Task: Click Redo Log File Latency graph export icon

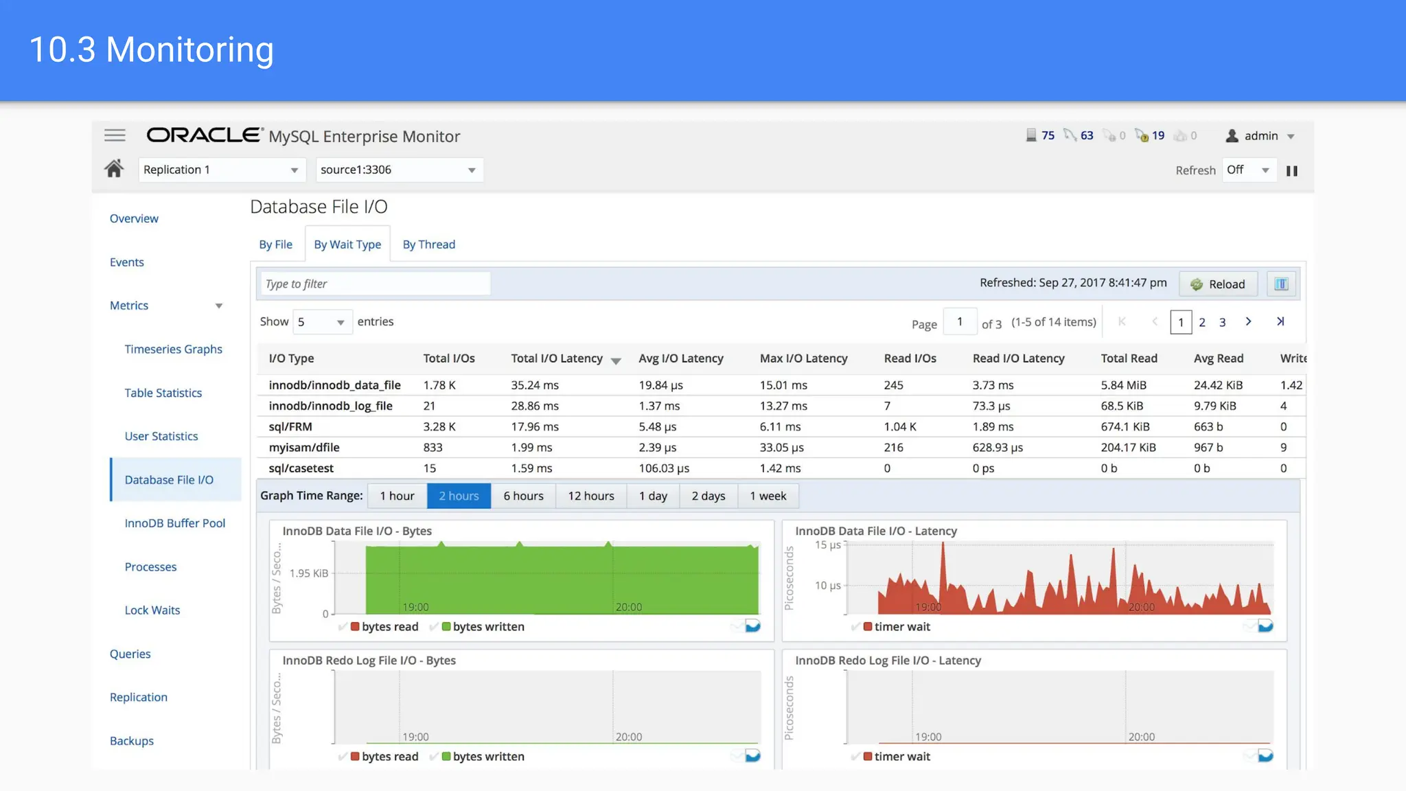Action: 1265,755
